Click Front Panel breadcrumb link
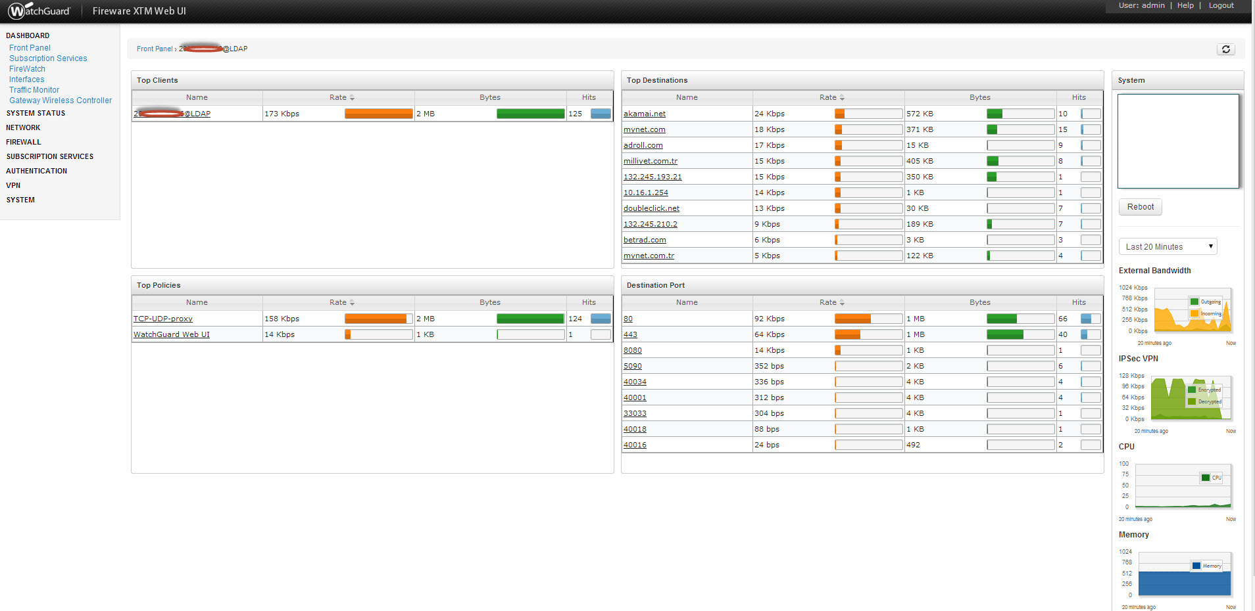The height and width of the screenshot is (611, 1255). pos(155,49)
